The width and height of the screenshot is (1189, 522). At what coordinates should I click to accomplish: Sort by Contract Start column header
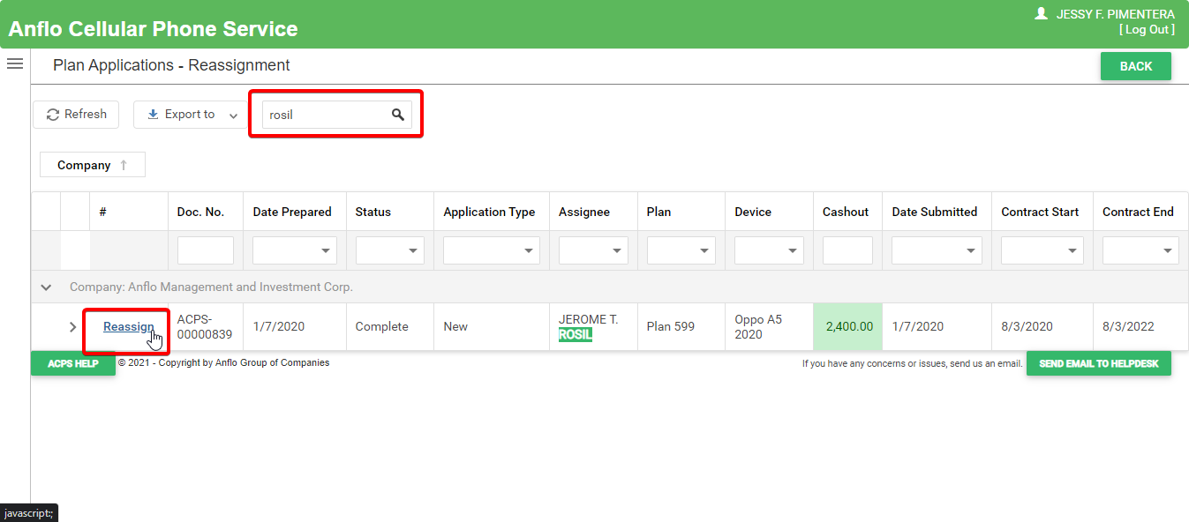pos(1039,213)
